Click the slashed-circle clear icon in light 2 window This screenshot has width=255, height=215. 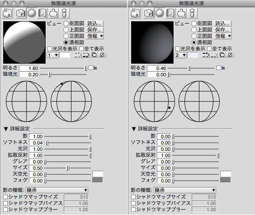[230, 55]
